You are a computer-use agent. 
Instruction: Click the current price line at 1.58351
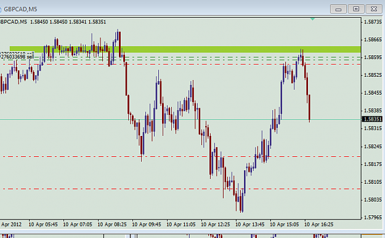click(180, 119)
